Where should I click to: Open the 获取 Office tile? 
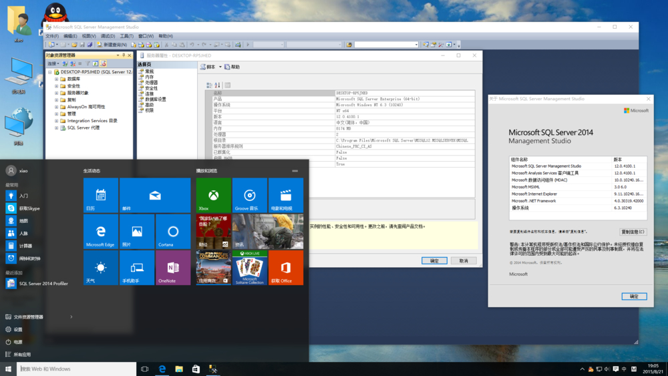[x=286, y=268]
